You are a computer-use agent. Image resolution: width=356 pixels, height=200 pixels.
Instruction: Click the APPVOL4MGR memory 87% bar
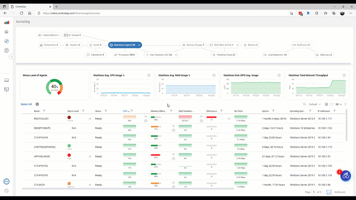(x=155, y=155)
